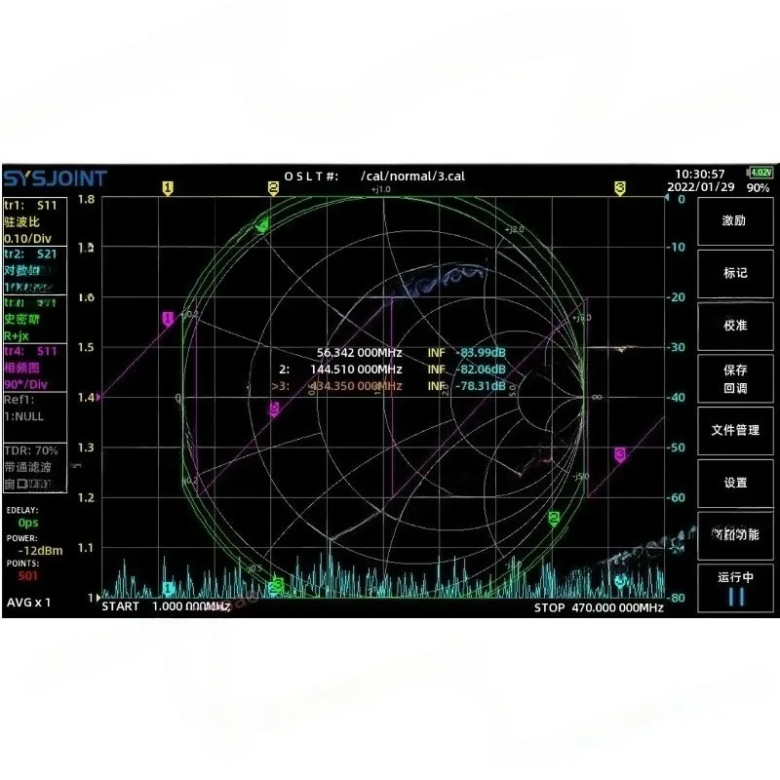
Task: Tap the blue reference arrow beside 0 dB
Action: [667, 198]
